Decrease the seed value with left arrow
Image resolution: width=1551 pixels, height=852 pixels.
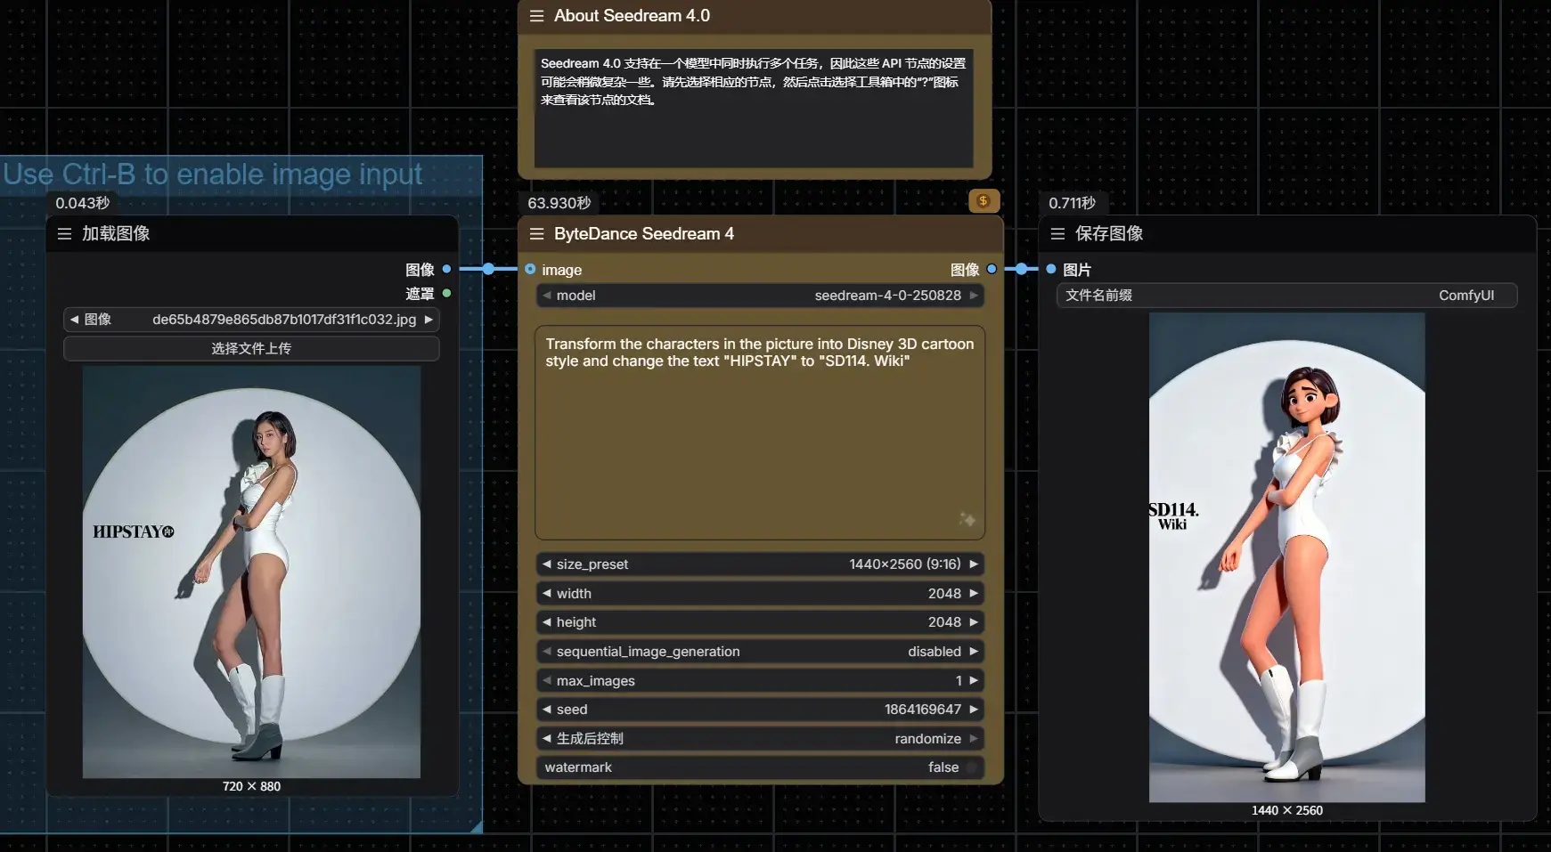coord(547,710)
